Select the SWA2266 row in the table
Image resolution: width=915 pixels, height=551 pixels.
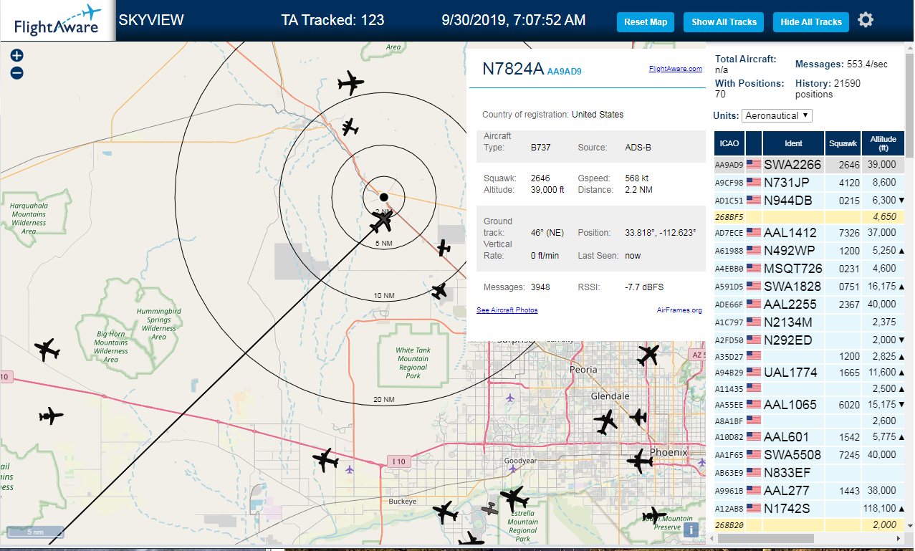click(x=809, y=165)
